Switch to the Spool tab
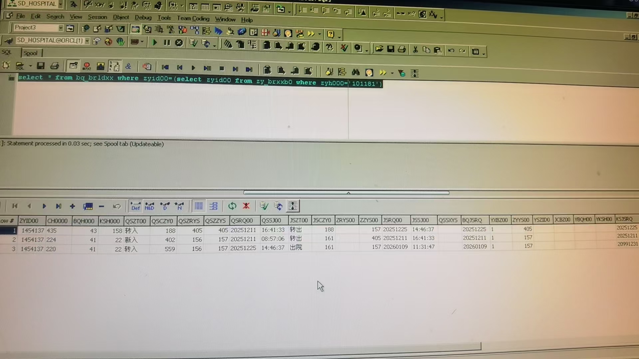Image resolution: width=639 pixels, height=359 pixels. (x=31, y=53)
